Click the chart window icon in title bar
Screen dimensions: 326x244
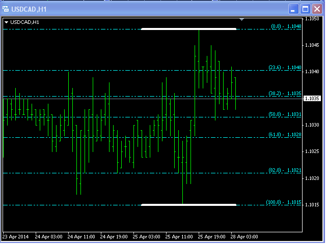pyautogui.click(x=6, y=9)
